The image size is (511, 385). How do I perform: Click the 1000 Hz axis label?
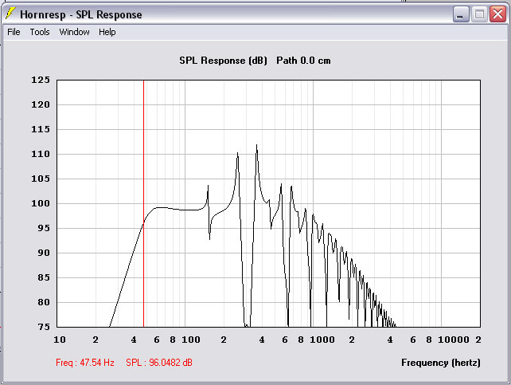click(322, 340)
